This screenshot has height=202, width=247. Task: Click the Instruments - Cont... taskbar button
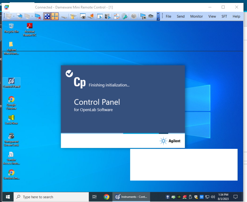[x=131, y=197]
